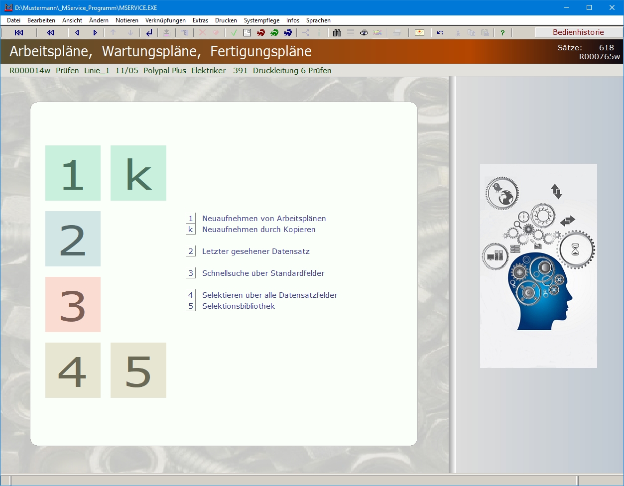
Task: Open search with the binoculars icon
Action: (x=337, y=33)
